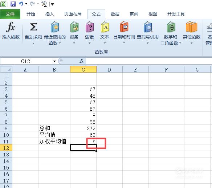The width and height of the screenshot is (212, 188).
Task: Open the 视图 (View) tab
Action: (152, 14)
